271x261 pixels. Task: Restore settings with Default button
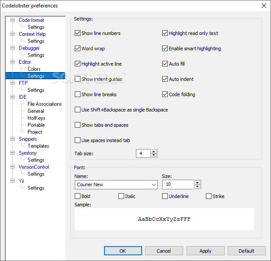(x=247, y=251)
